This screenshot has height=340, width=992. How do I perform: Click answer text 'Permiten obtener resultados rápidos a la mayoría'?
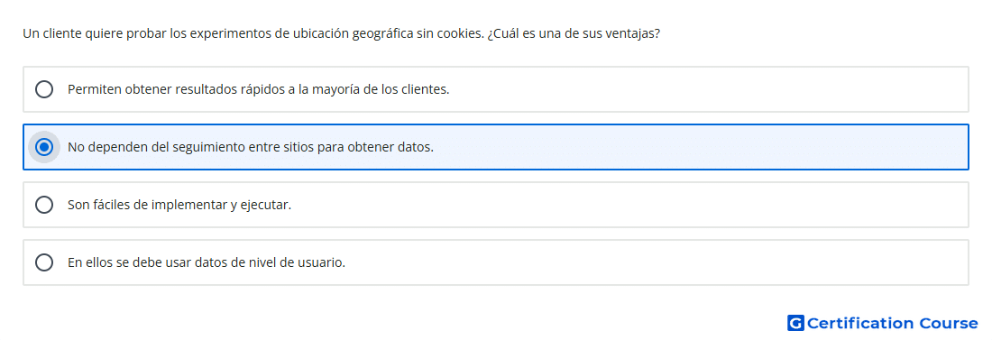pos(258,89)
